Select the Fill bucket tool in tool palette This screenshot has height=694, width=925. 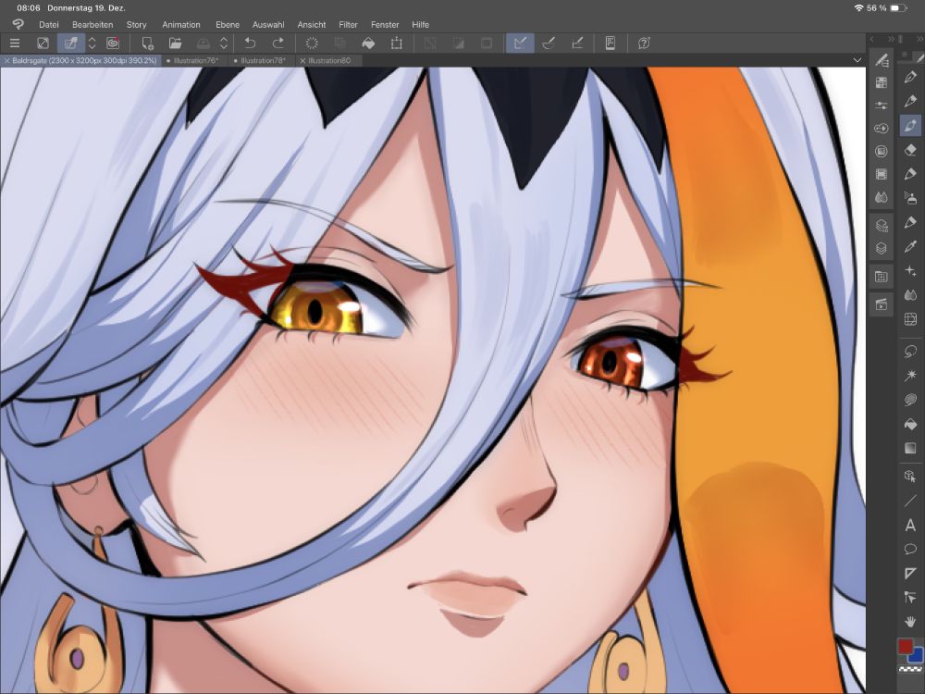910,425
